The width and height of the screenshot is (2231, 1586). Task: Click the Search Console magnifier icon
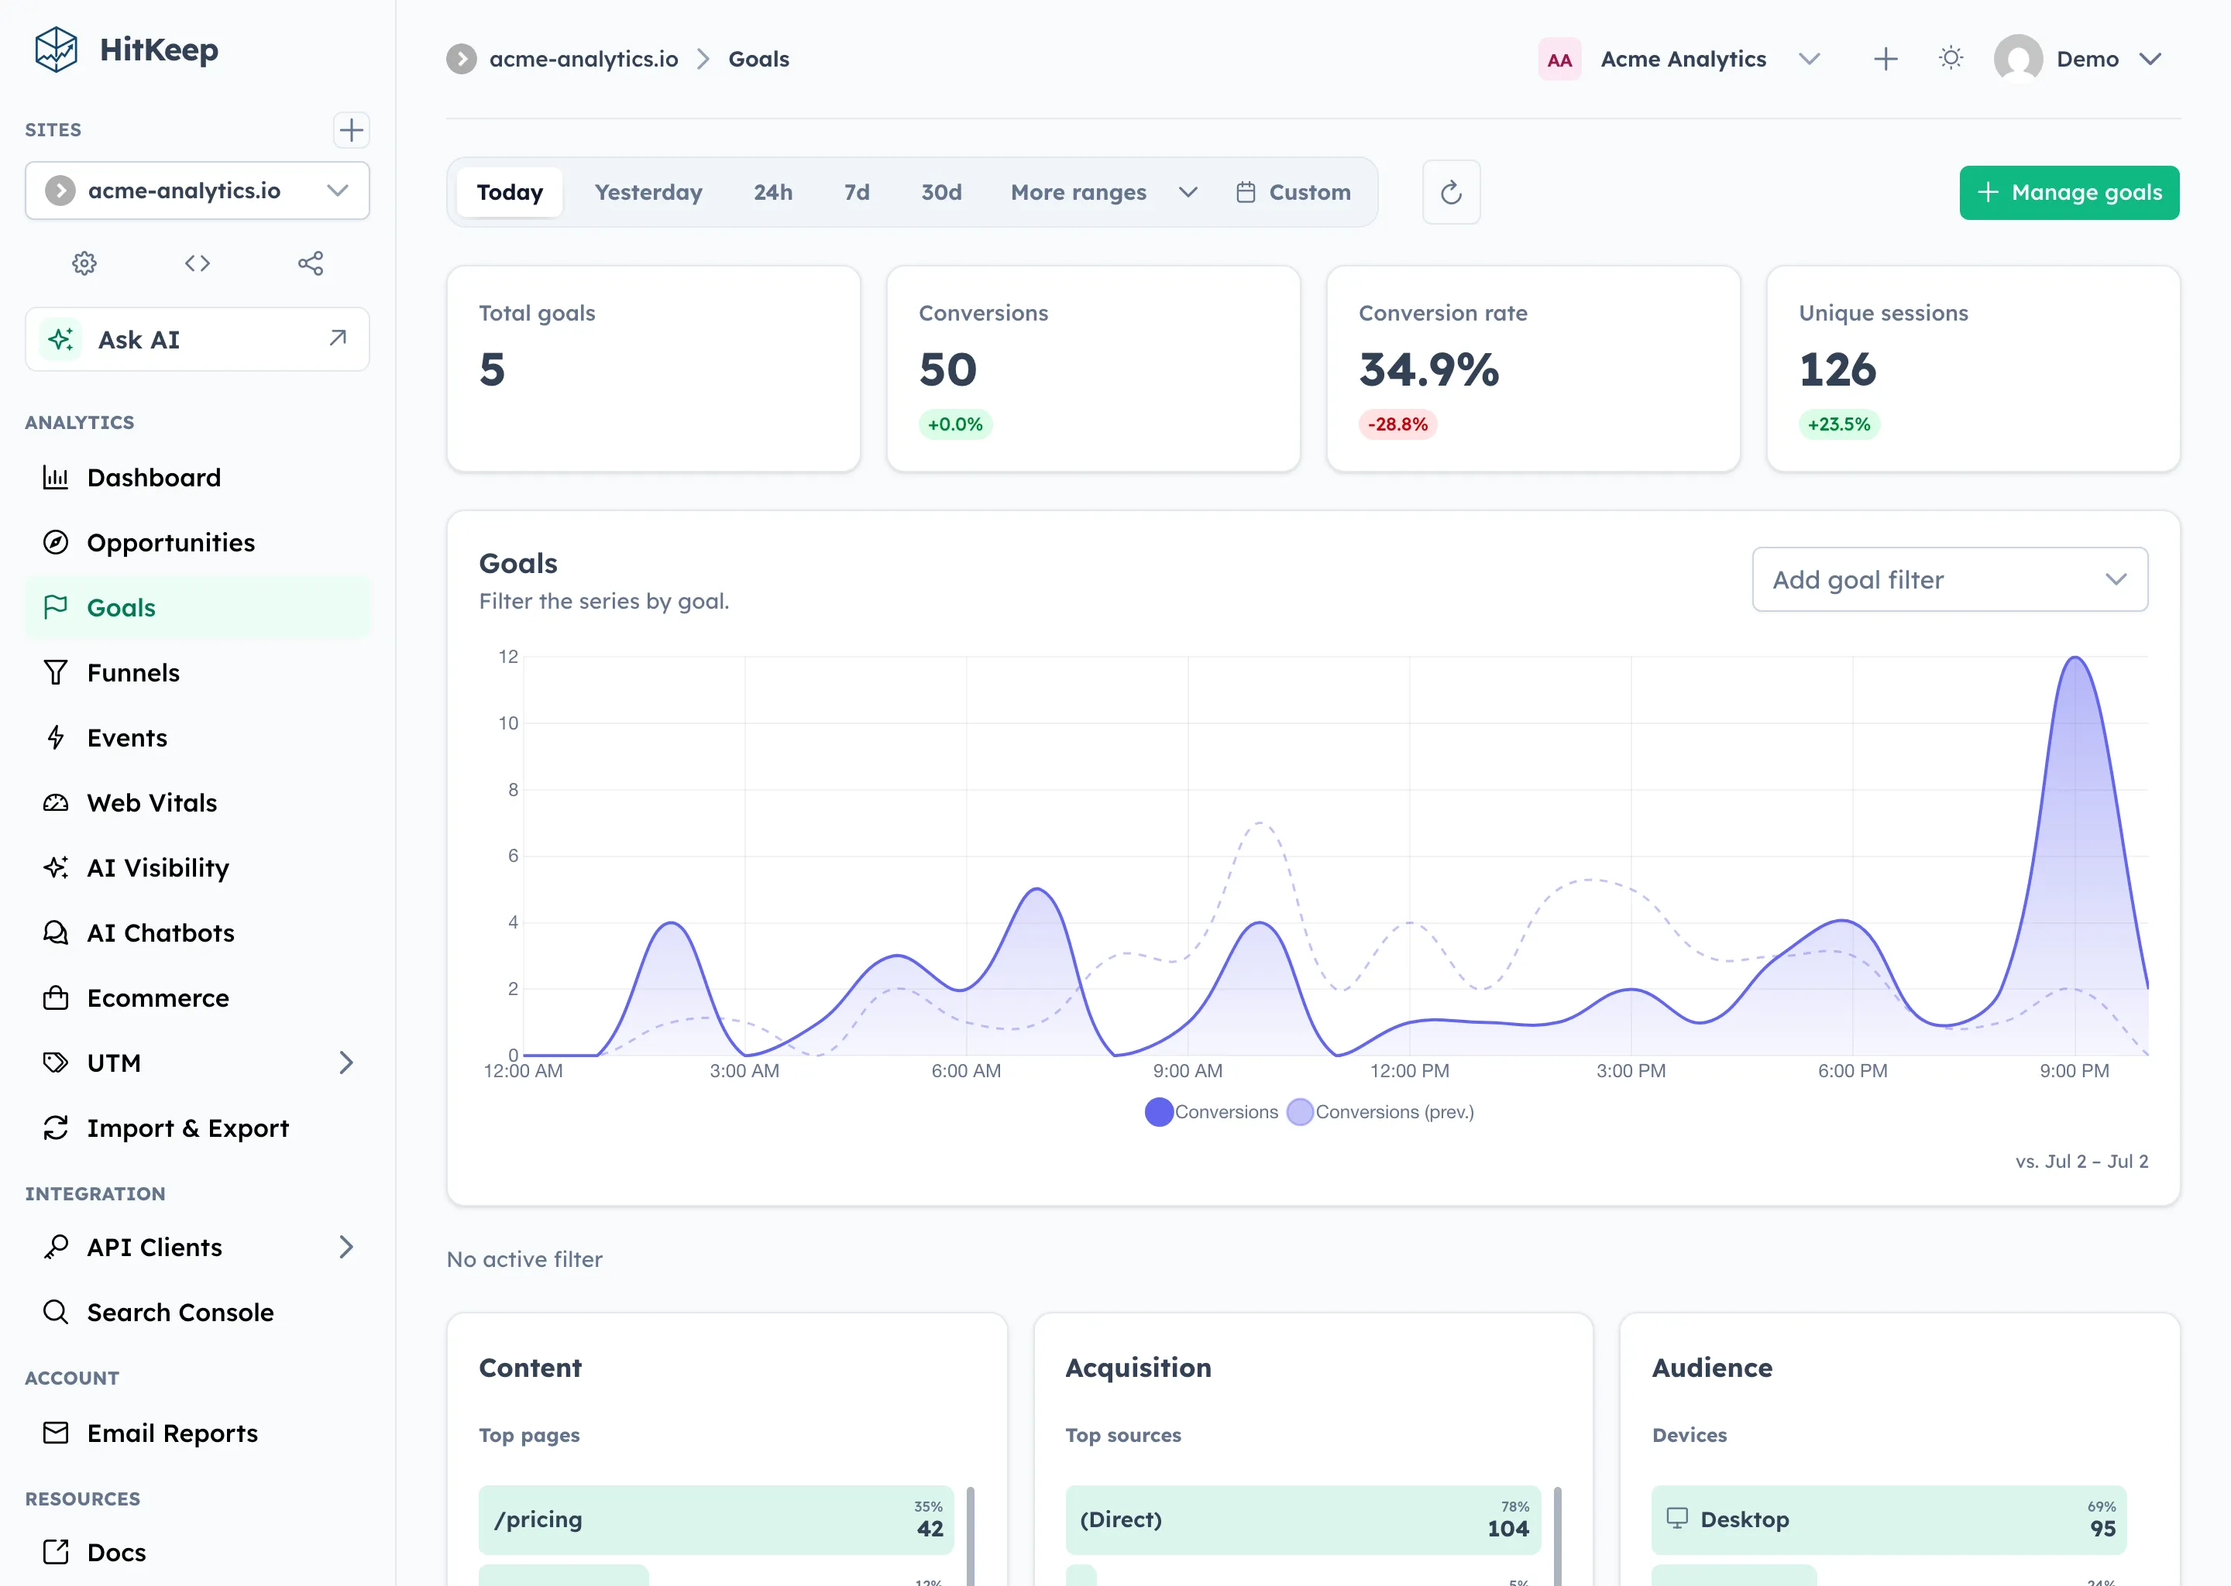(56, 1312)
